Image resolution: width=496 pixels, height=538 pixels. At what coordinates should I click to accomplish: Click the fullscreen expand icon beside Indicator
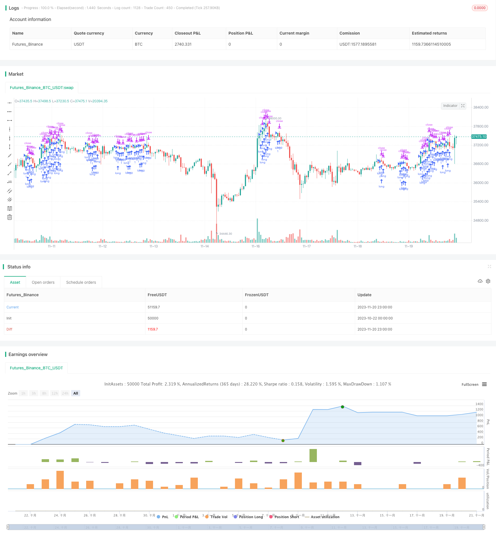[463, 106]
